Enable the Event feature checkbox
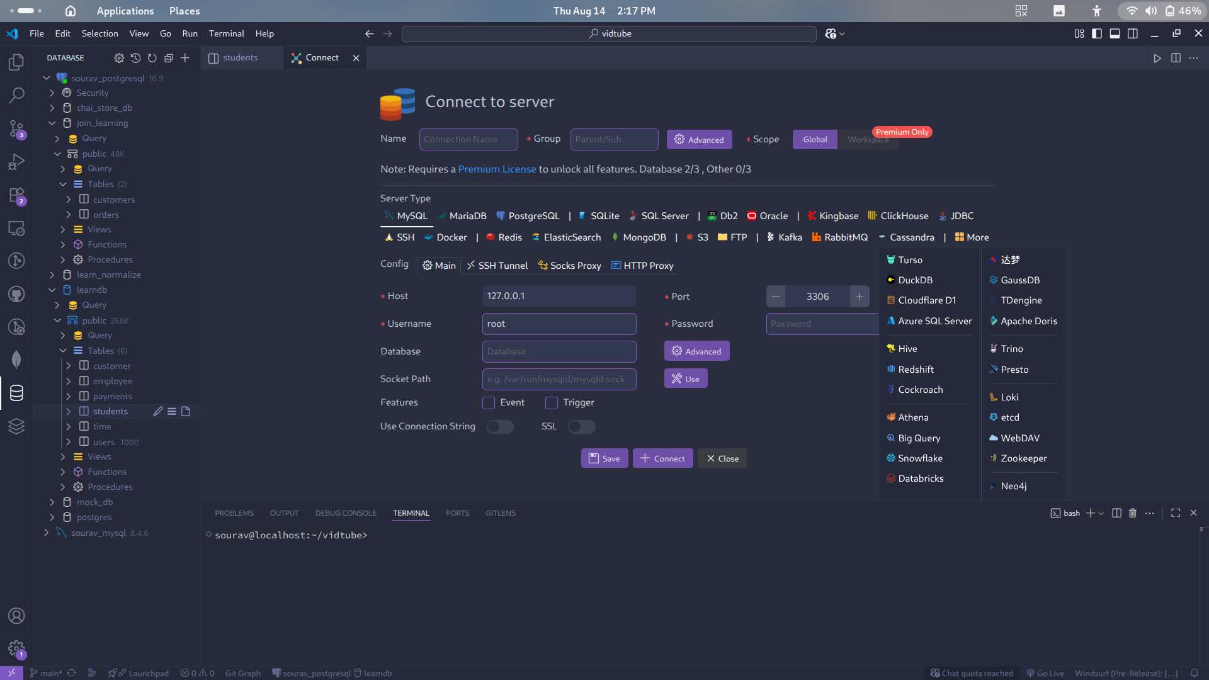 489,403
